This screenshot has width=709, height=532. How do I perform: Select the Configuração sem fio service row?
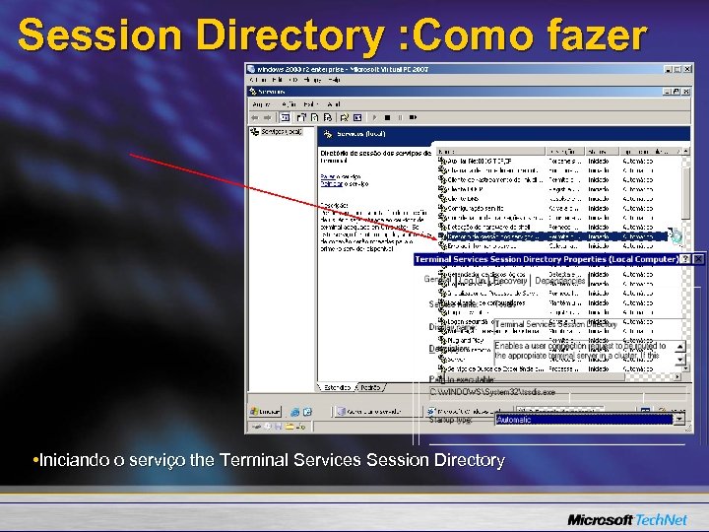559,208
